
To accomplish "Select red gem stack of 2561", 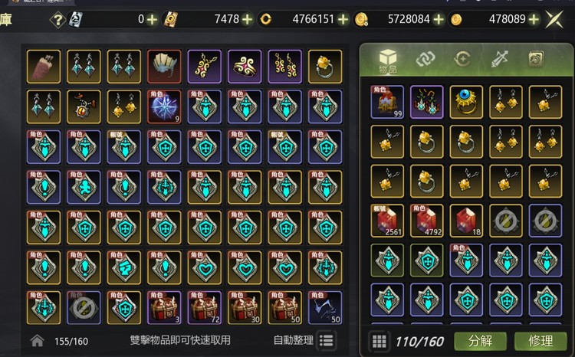I will pyautogui.click(x=387, y=221).
